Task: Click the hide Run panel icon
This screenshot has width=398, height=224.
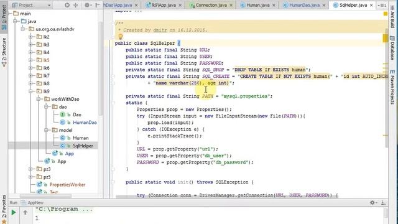Action: point(383,202)
